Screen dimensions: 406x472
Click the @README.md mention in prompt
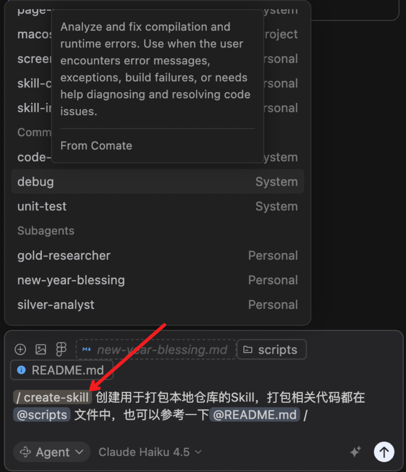tap(254, 415)
